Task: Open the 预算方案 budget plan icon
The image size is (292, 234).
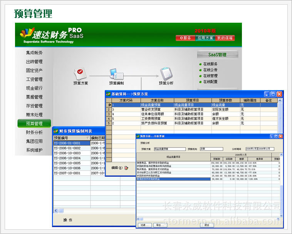Action: 80,74
